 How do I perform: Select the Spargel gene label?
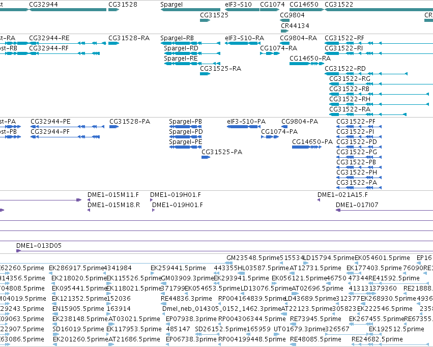pyautogui.click(x=171, y=5)
